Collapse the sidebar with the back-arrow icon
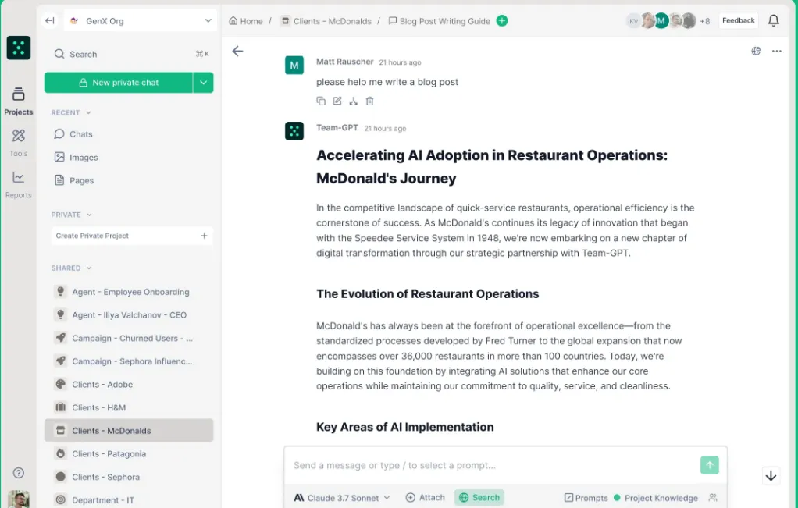798x508 pixels. 49,21
